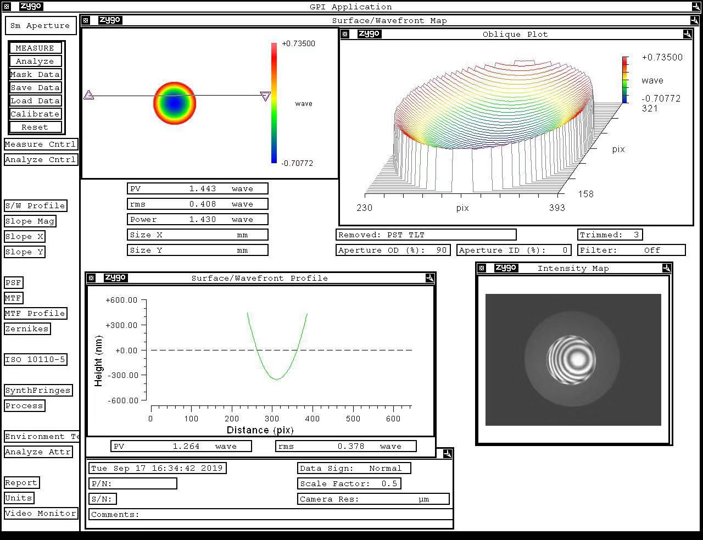Click the Removed: PST TLT field
This screenshot has height=540, width=703.
426,235
